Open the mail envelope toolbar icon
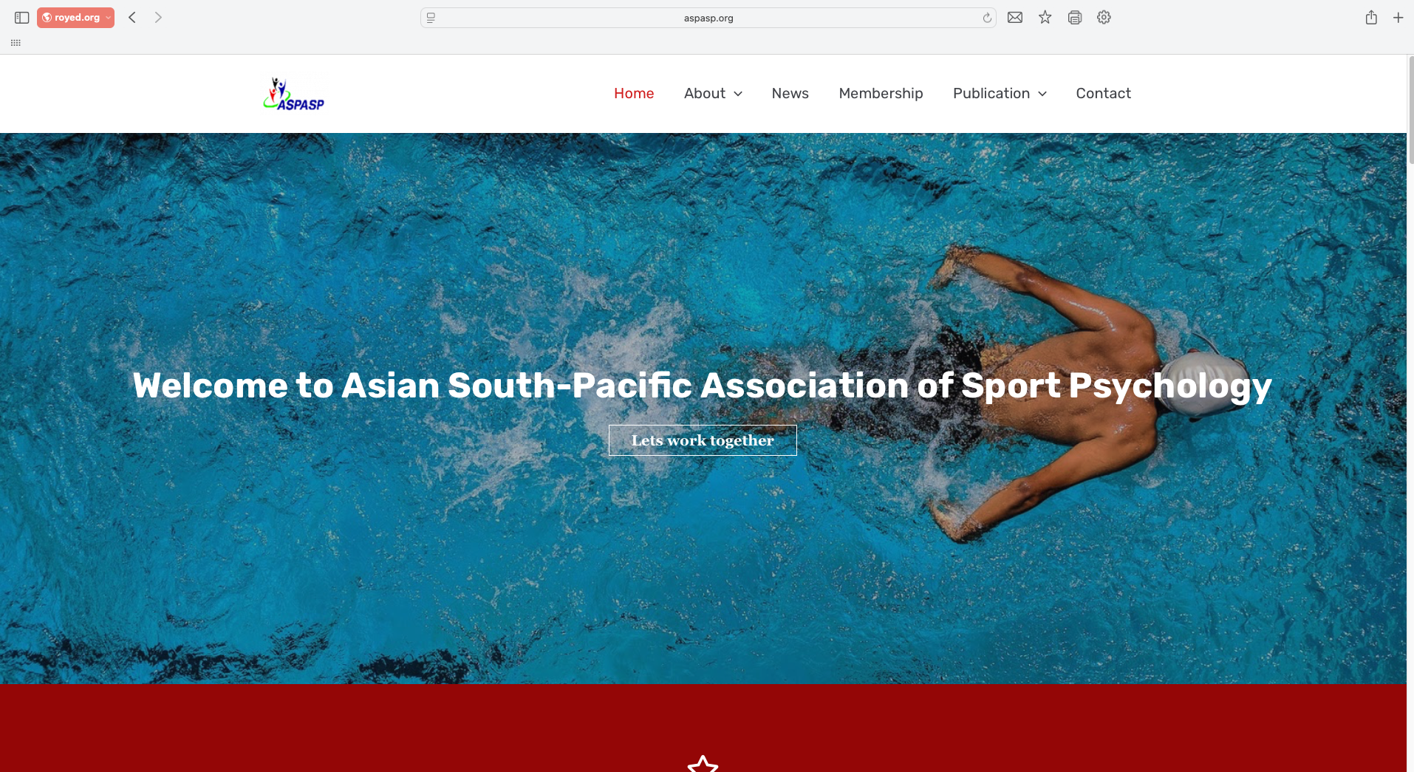Viewport: 1414px width, 772px height. [1015, 18]
